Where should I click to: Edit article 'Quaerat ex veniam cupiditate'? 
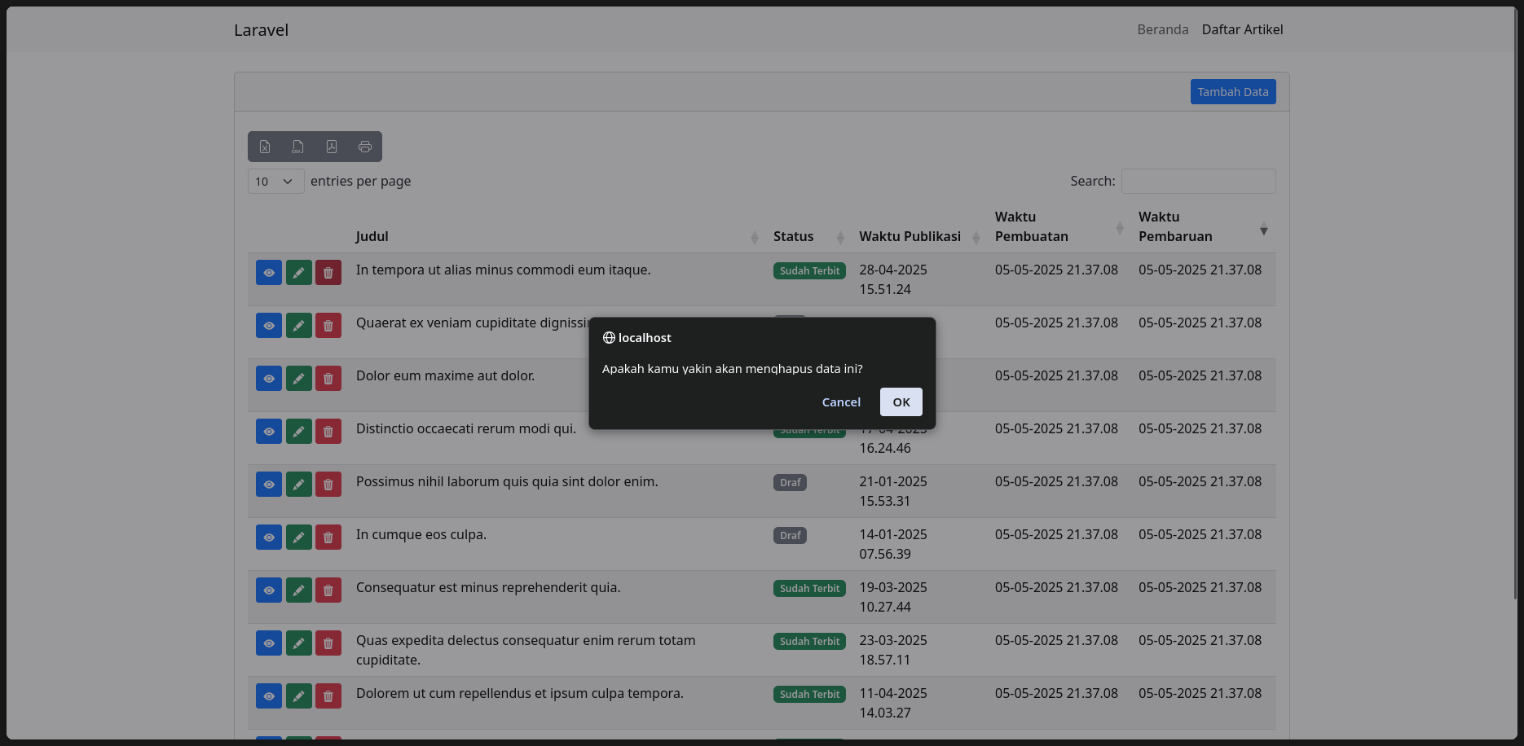tap(299, 326)
